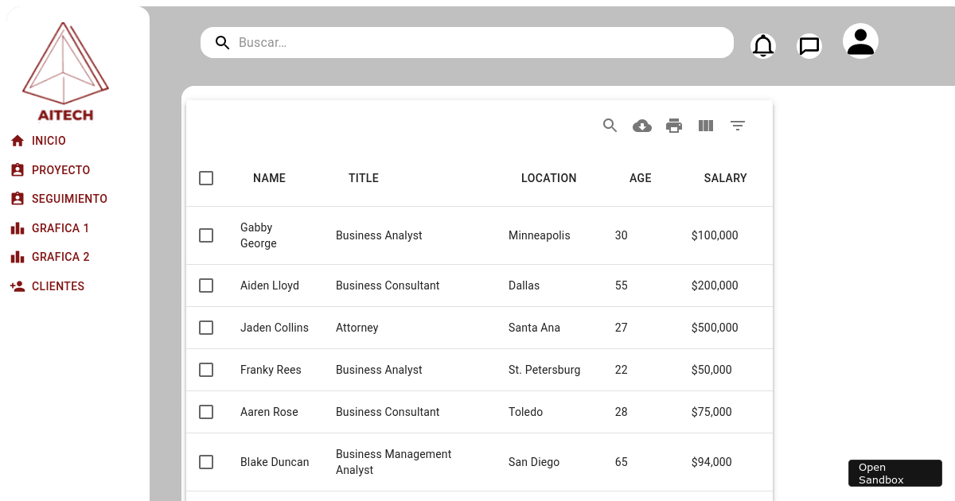Click the Open Sandbox button
Image resolution: width=955 pixels, height=501 pixels.
[x=895, y=473]
